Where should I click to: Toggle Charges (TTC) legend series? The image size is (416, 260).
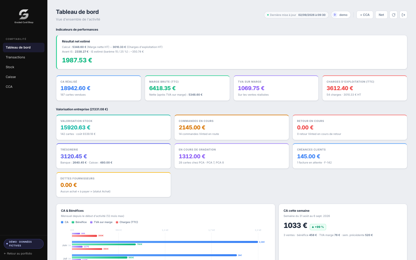127,222
